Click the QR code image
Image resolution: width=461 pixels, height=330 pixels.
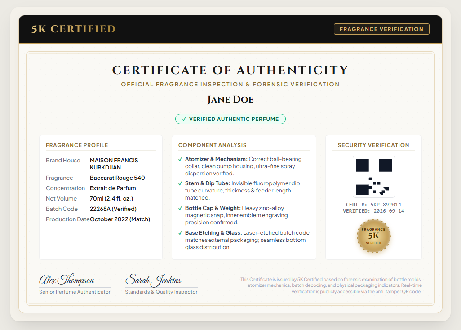(374, 177)
